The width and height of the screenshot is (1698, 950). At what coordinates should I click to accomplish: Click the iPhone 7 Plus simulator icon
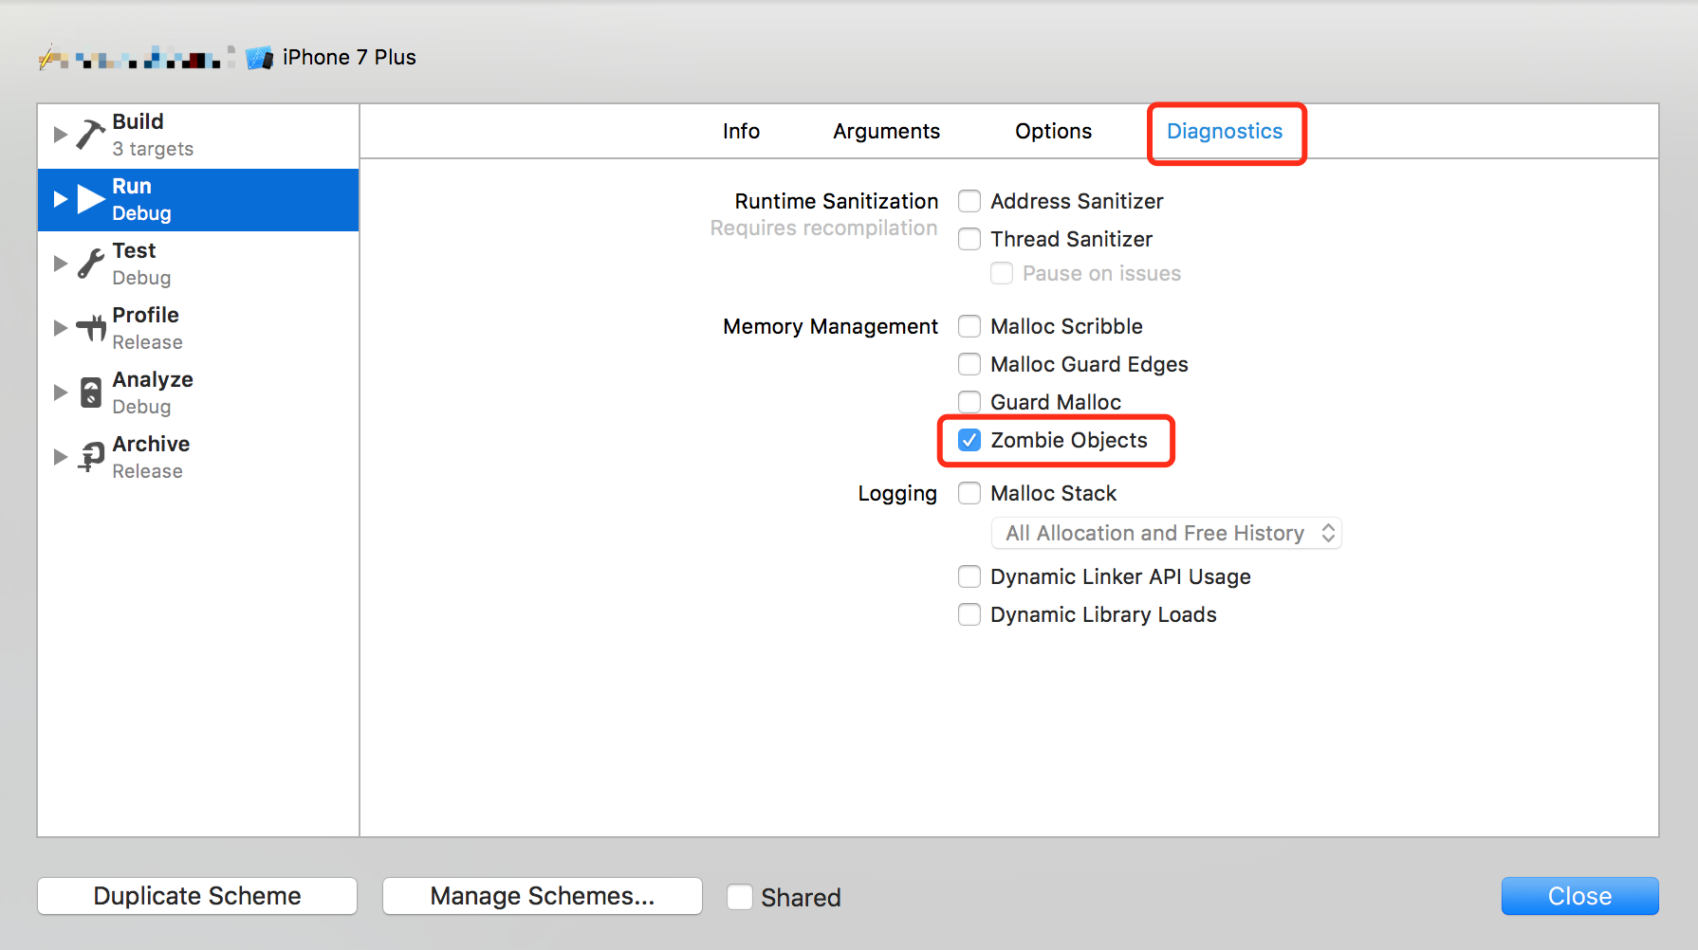[x=259, y=58]
